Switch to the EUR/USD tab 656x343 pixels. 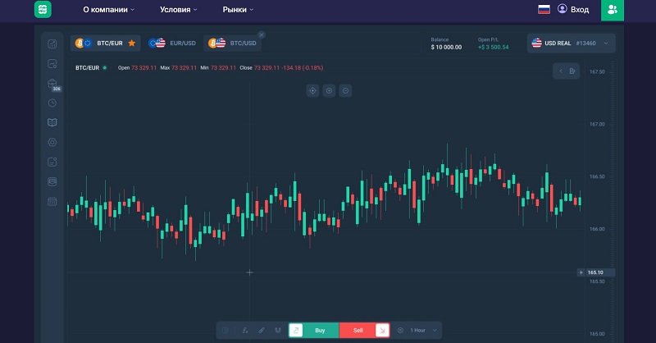click(174, 43)
